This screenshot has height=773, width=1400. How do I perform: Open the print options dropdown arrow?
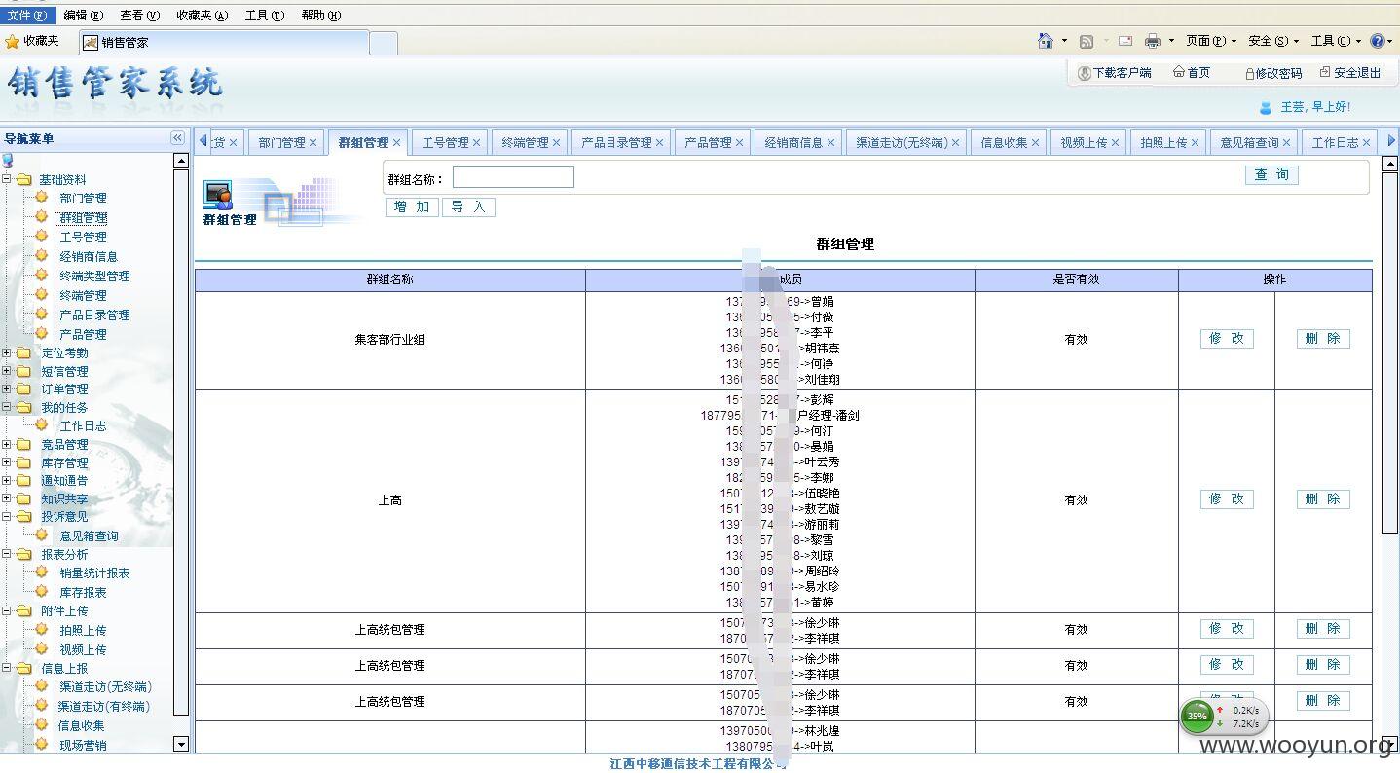tap(1171, 41)
